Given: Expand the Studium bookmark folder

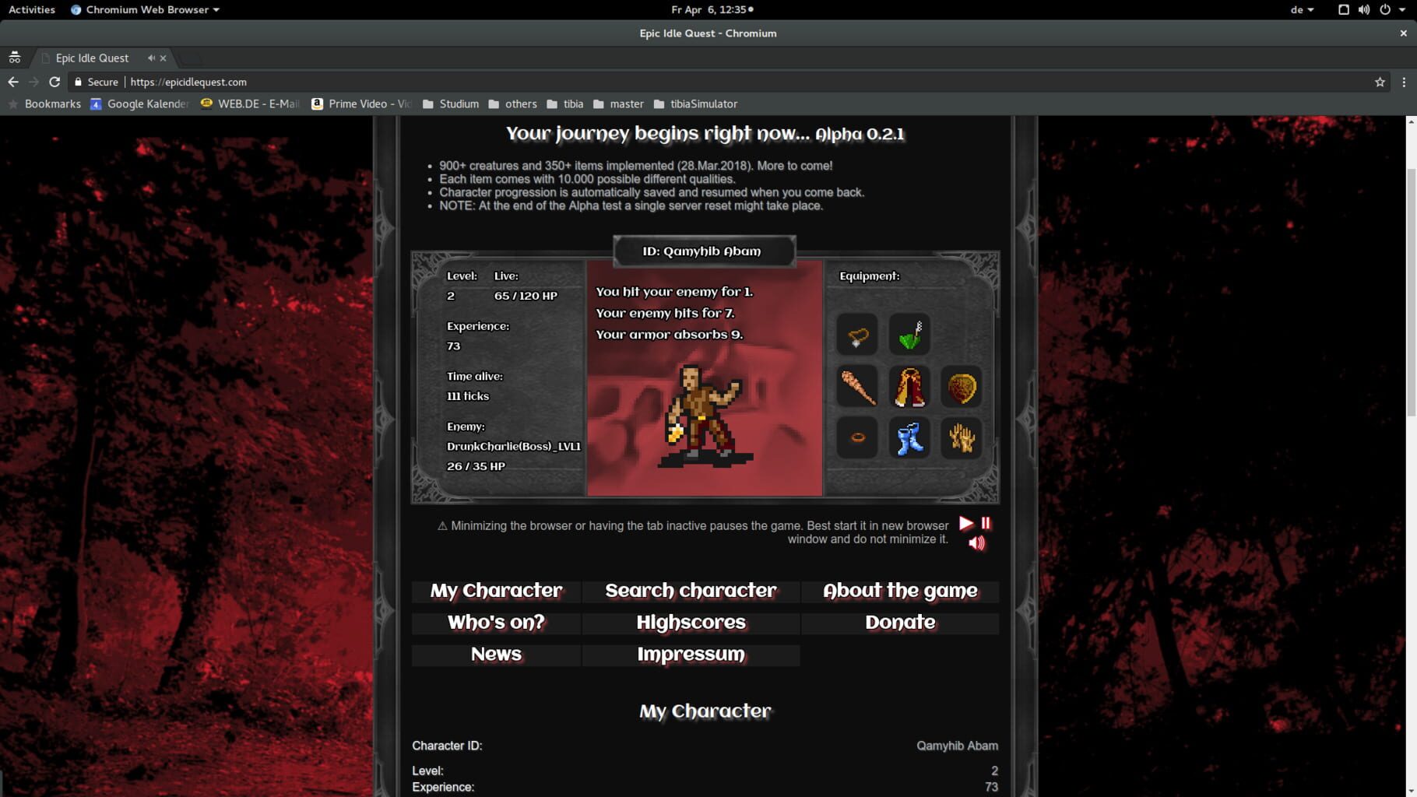Looking at the screenshot, I should 451,104.
